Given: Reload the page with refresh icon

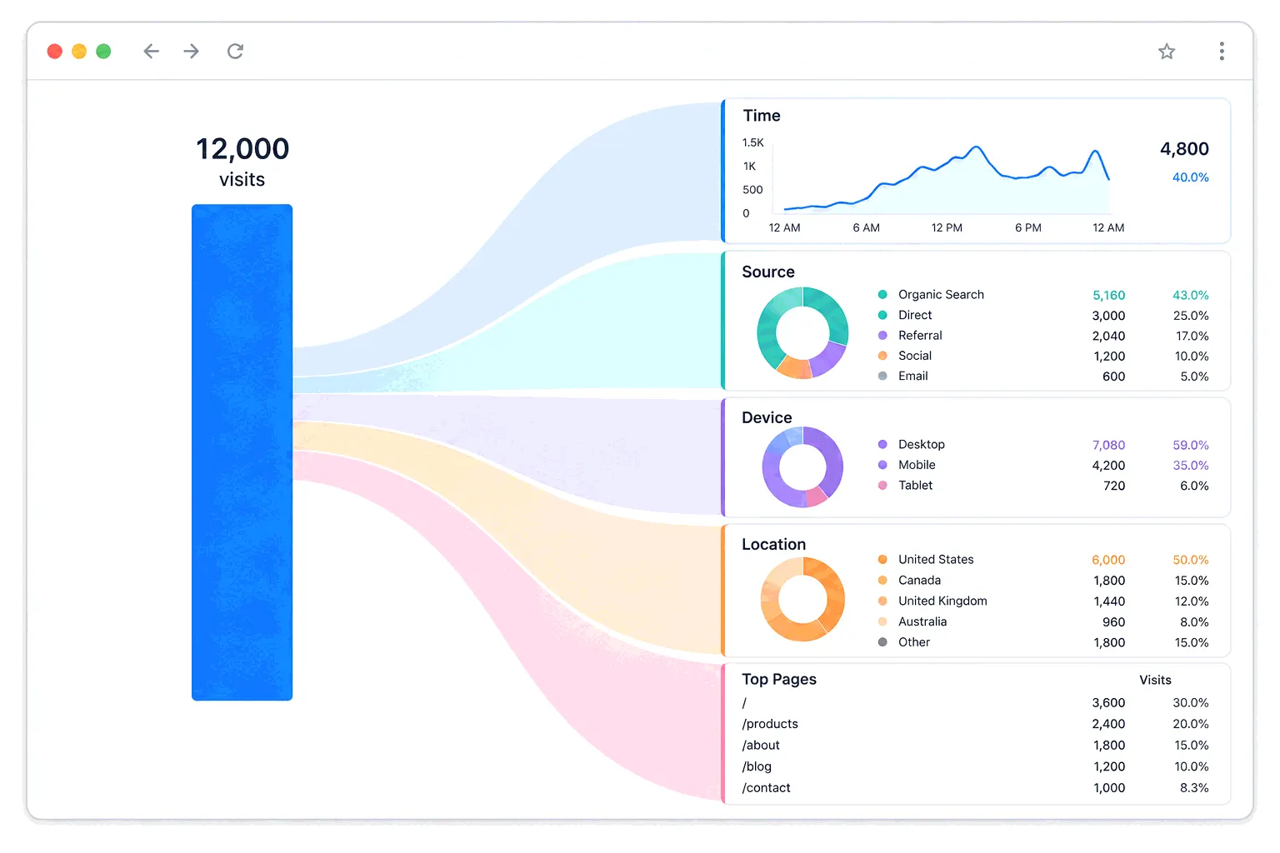Looking at the screenshot, I should click(236, 52).
